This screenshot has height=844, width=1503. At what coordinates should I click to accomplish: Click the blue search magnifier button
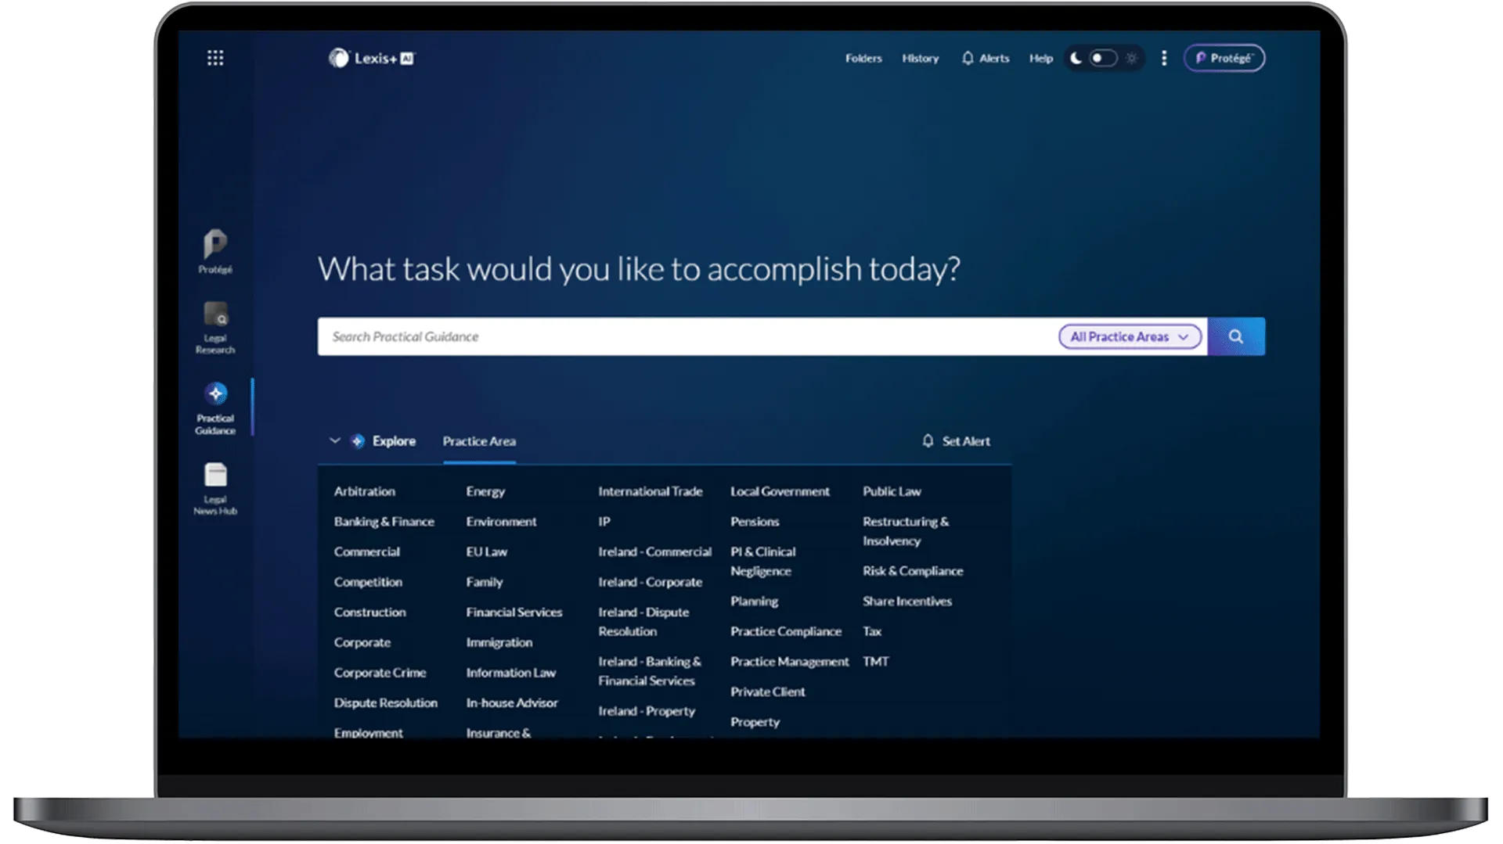(x=1235, y=336)
